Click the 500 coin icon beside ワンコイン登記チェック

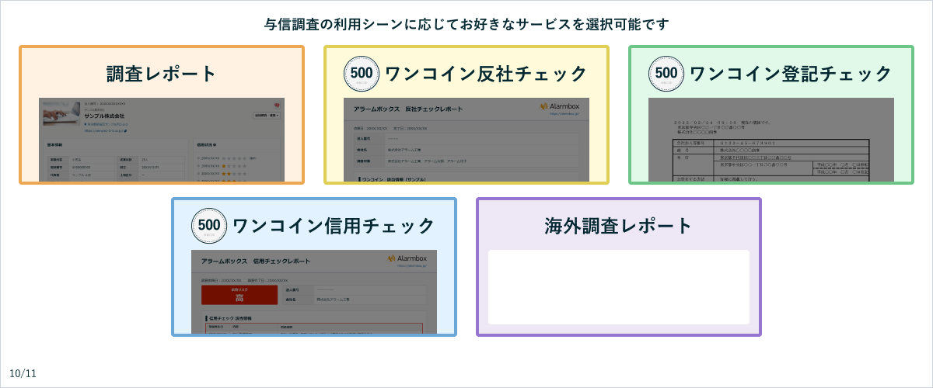click(x=668, y=74)
